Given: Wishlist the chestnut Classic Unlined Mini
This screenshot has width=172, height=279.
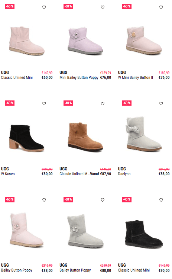Looking at the screenshot, I should point(103,103).
